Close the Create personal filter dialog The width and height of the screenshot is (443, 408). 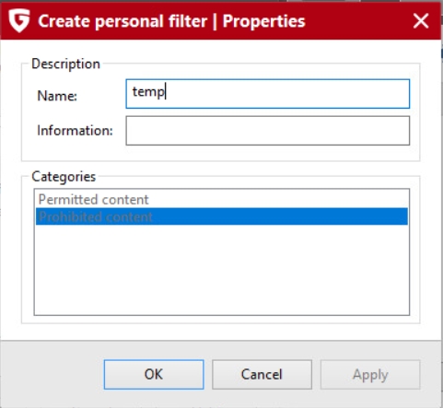tap(421, 21)
